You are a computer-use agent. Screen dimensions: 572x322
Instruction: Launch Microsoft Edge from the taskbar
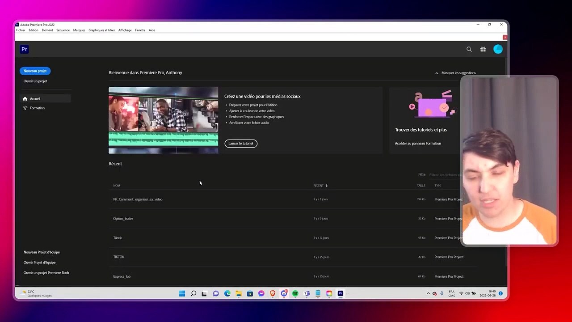(x=227, y=293)
